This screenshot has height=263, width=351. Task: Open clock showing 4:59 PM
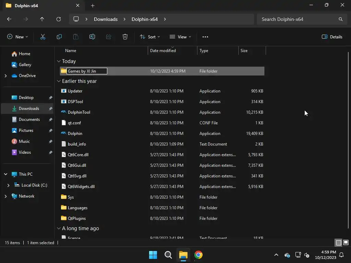[326, 255]
